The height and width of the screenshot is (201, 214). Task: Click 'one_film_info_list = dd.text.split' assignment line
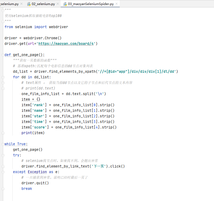tap(64, 94)
